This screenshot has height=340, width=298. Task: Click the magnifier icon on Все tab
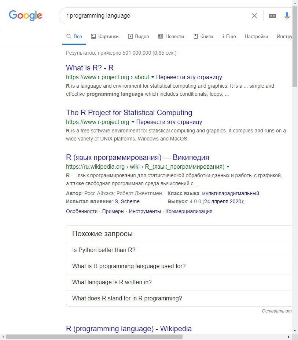click(x=69, y=36)
